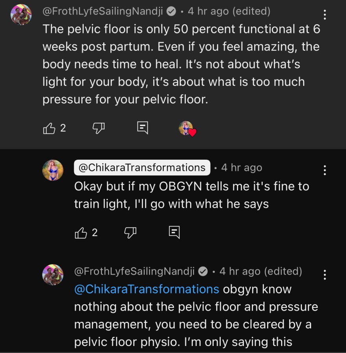Dislike the top pelvic floor comment

99,128
